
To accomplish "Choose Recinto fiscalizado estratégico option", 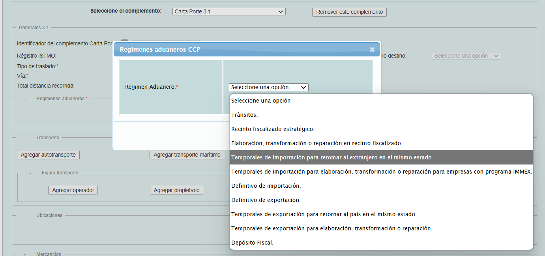I will (273, 129).
